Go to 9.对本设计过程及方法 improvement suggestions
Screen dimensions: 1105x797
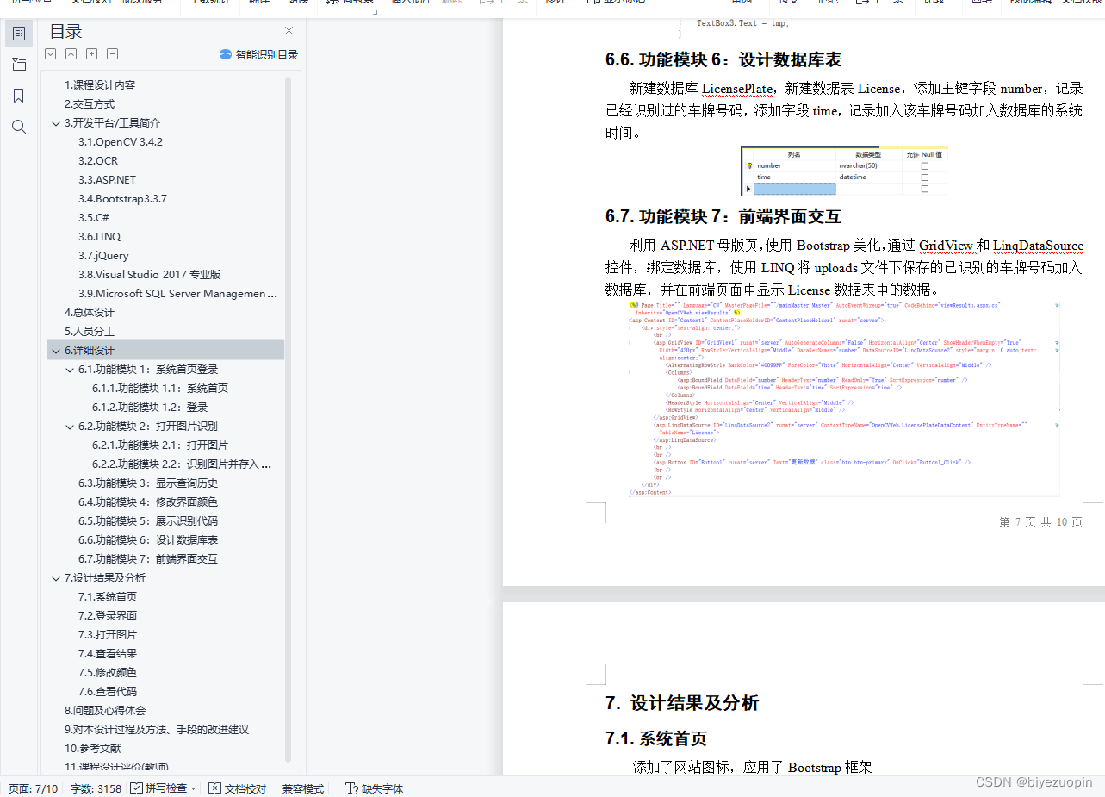coord(157,730)
